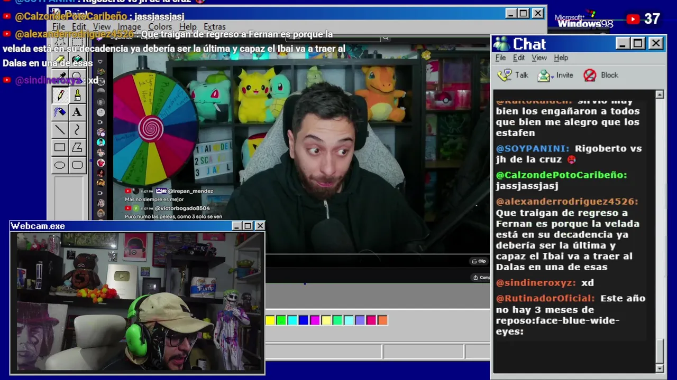The width and height of the screenshot is (677, 380).
Task: Close the Paint window
Action: point(538,13)
